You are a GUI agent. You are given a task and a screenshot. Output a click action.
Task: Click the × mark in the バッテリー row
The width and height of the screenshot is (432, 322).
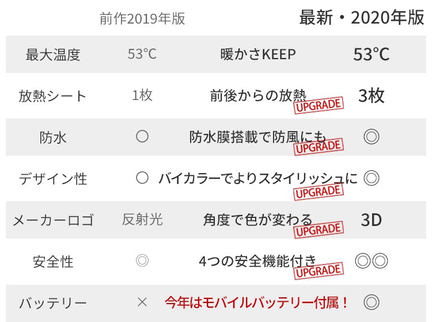(142, 302)
